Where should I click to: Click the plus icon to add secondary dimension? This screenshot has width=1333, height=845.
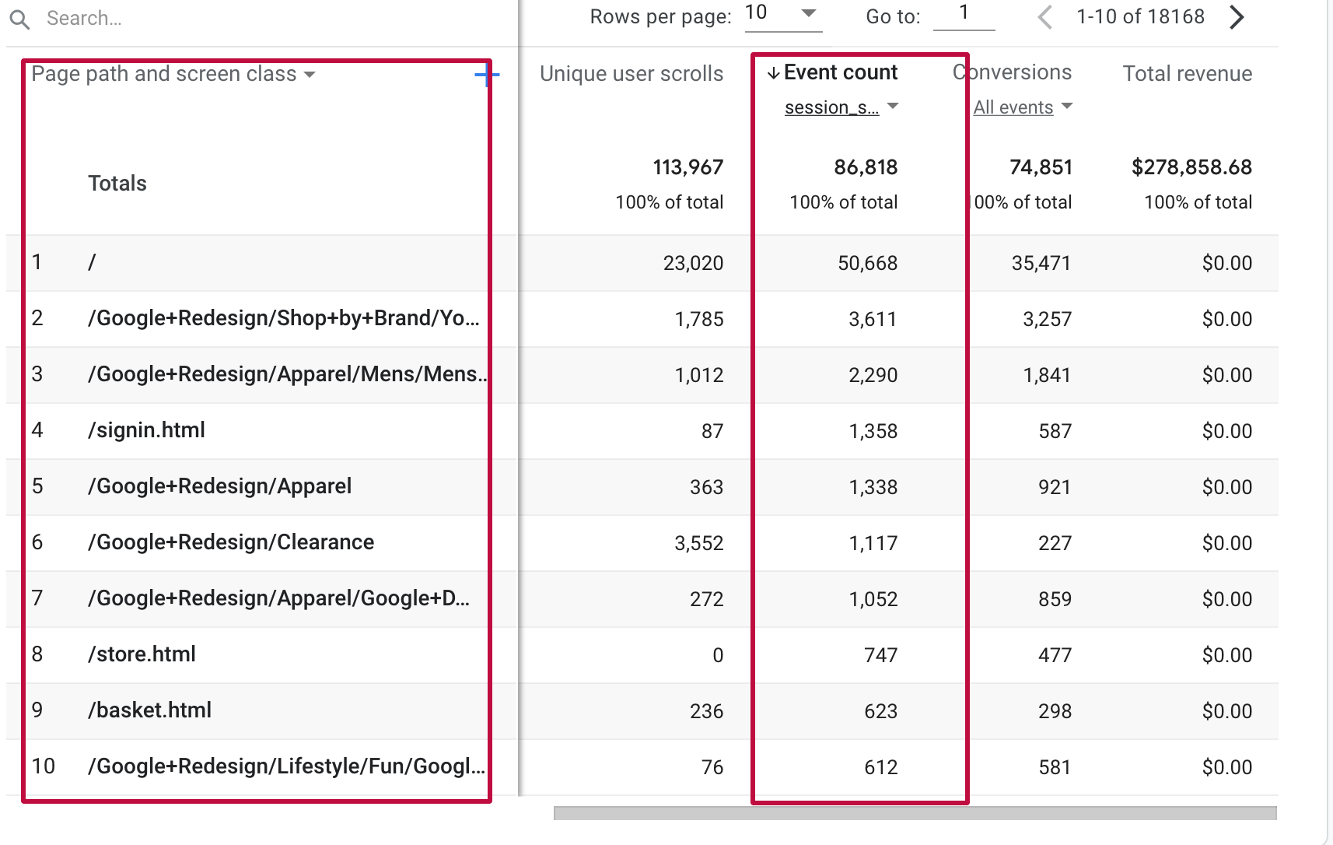click(487, 75)
